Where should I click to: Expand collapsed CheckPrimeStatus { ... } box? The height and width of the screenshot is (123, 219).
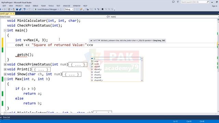78,65
